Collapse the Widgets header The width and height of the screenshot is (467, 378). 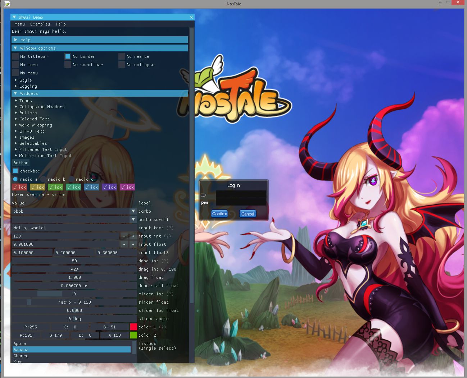[x=100, y=93]
